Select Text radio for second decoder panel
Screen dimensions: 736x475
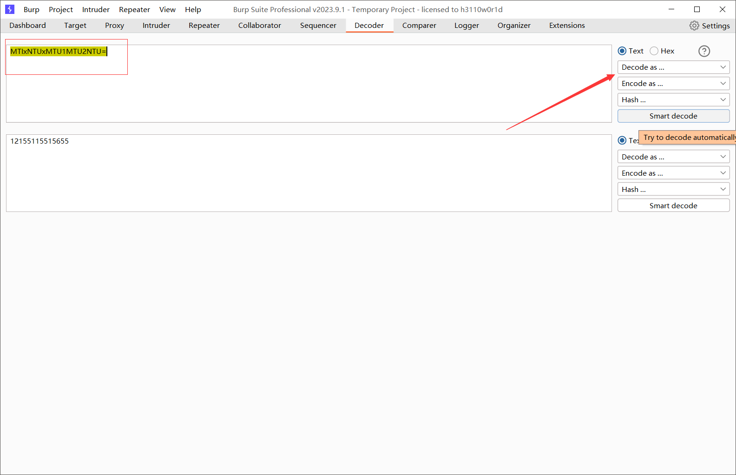pos(622,140)
